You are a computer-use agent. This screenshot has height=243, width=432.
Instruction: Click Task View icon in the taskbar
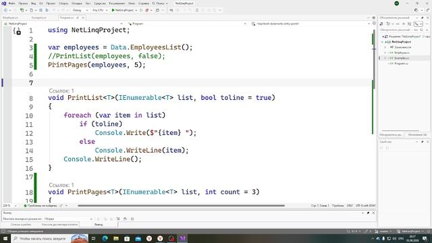point(93,238)
